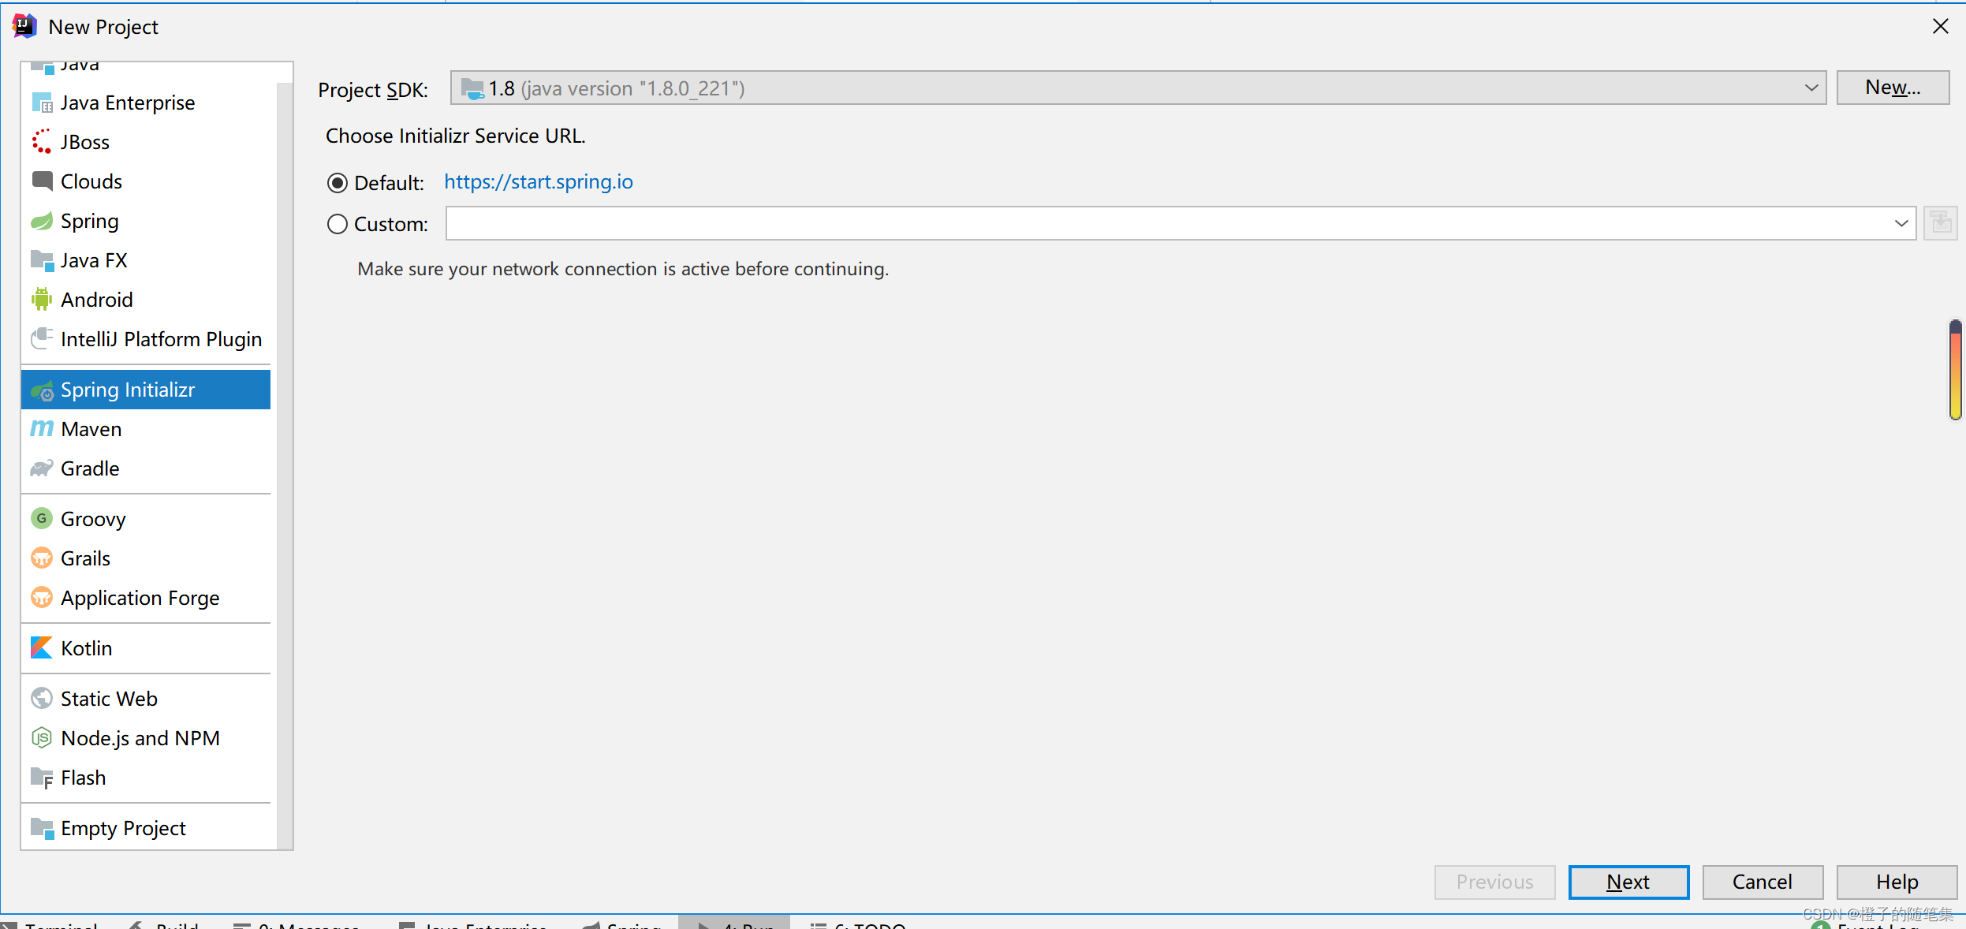Select the Gradle project type icon
The width and height of the screenshot is (1966, 929).
click(x=43, y=468)
